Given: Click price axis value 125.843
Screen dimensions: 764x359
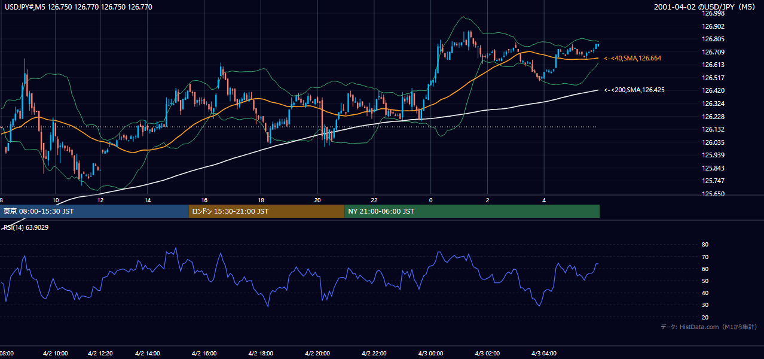Looking at the screenshot, I should [x=713, y=168].
